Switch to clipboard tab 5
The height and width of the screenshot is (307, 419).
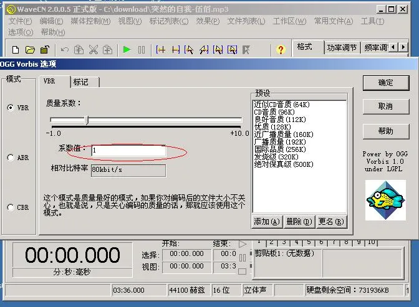[x=309, y=242]
